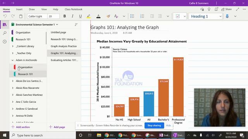Screen dimensions: 248x139
Task: Open the Insert tab
Action: [19, 9]
